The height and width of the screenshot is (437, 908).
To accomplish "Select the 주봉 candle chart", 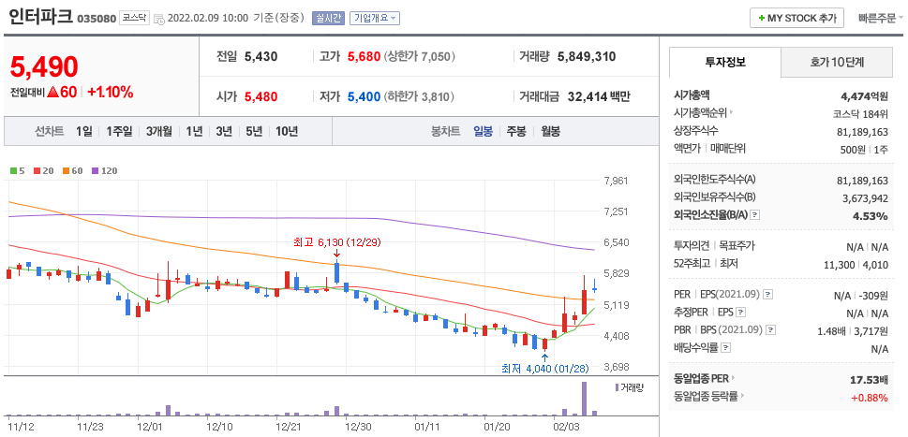I will [x=516, y=132].
